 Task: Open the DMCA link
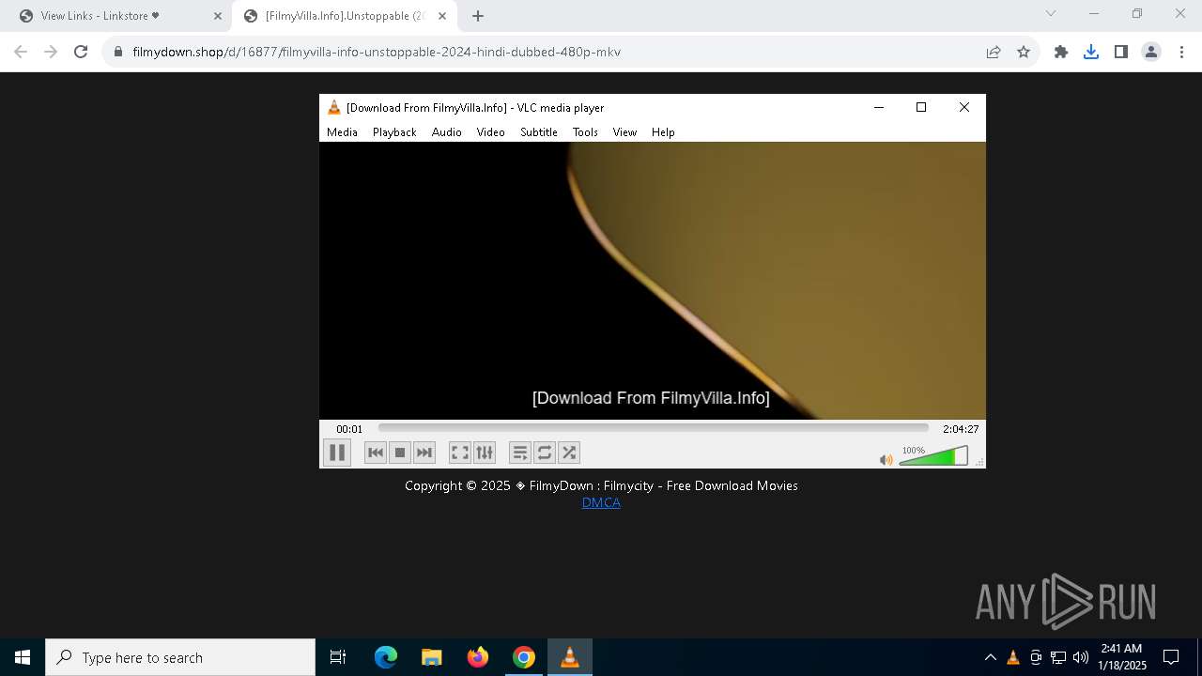[x=601, y=502]
